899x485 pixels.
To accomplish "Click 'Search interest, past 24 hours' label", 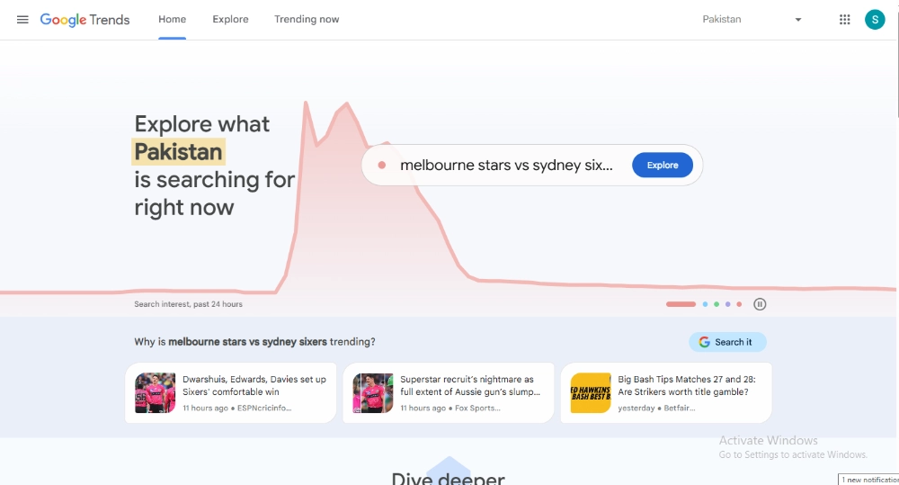I will tap(188, 304).
